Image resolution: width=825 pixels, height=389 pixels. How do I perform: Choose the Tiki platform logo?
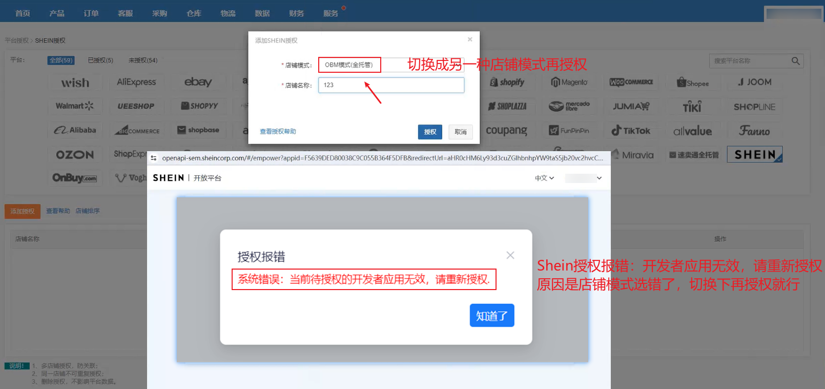692,107
